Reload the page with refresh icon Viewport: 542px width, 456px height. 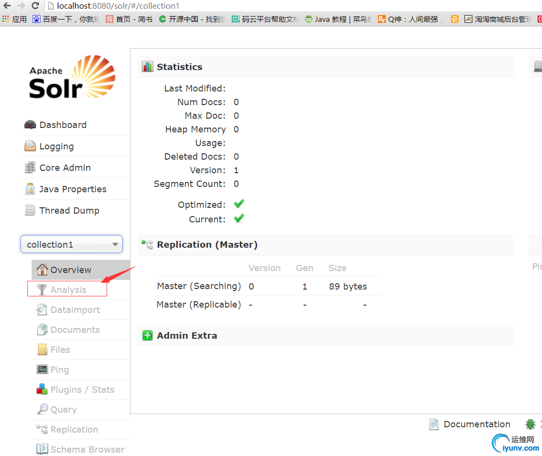(x=35, y=5)
